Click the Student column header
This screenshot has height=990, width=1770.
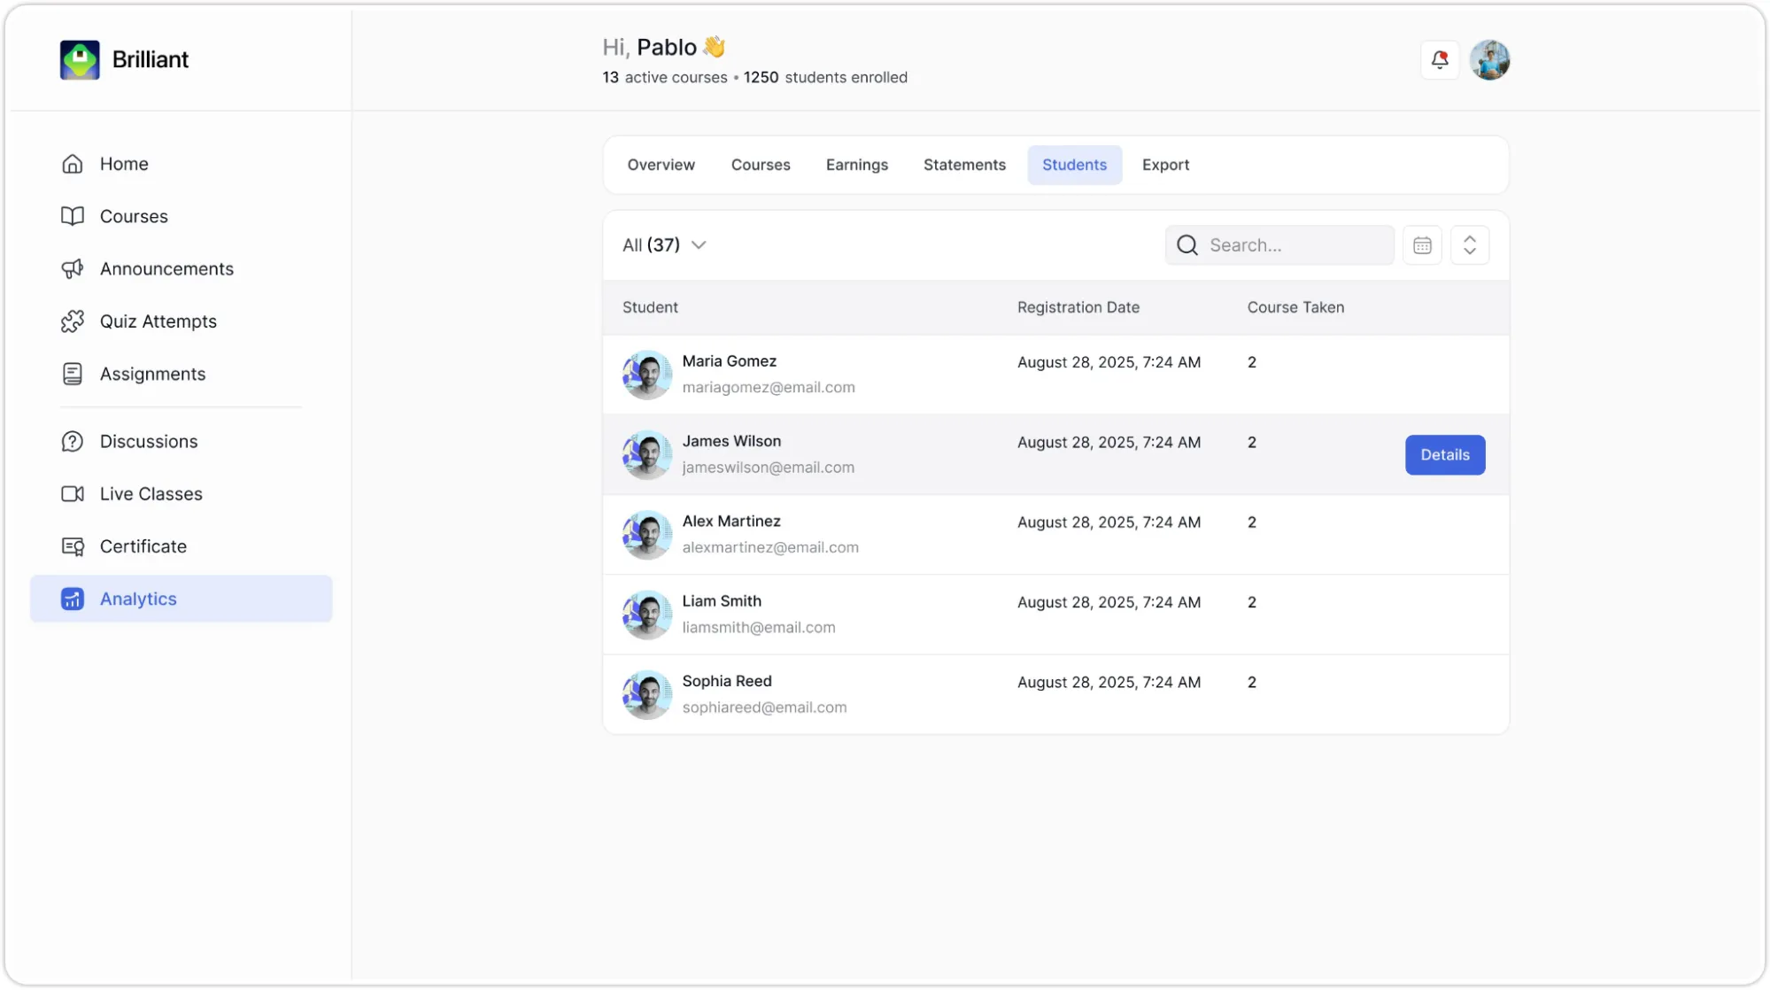coord(650,307)
